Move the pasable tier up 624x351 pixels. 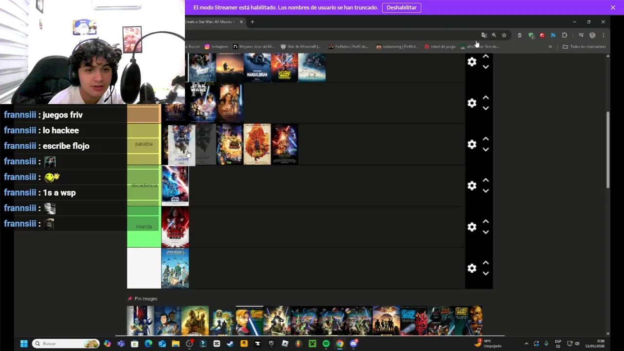486,139
